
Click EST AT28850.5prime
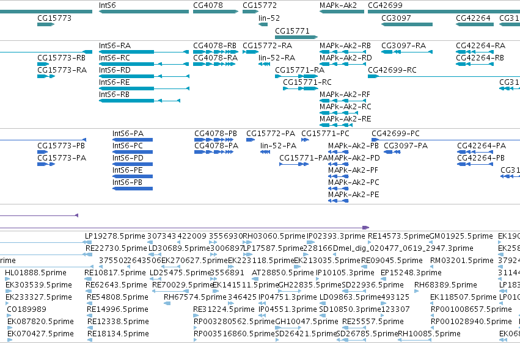pos(282,273)
